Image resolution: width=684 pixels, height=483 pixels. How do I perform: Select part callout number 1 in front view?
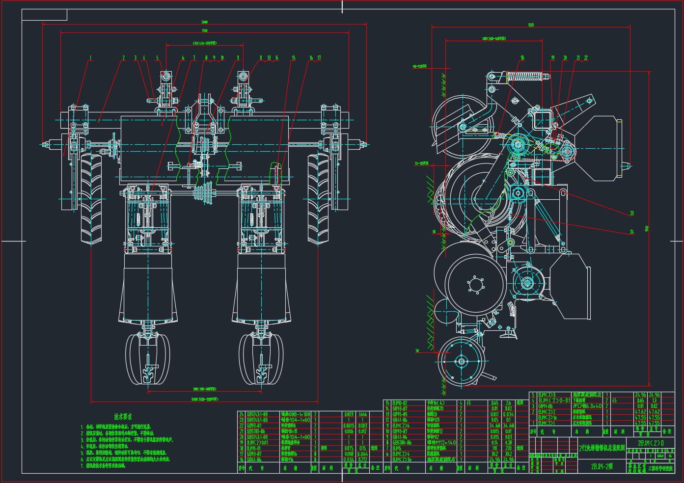coord(90,58)
